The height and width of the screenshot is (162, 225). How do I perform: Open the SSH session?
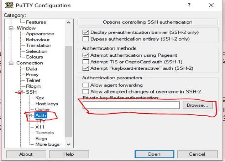click(x=154, y=154)
